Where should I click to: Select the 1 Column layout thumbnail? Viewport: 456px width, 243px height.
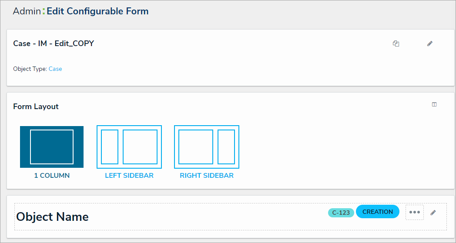(52, 147)
